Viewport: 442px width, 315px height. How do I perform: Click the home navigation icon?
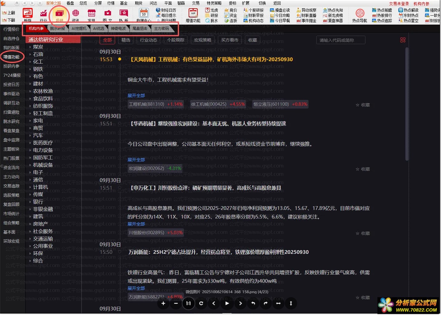[17, 3]
